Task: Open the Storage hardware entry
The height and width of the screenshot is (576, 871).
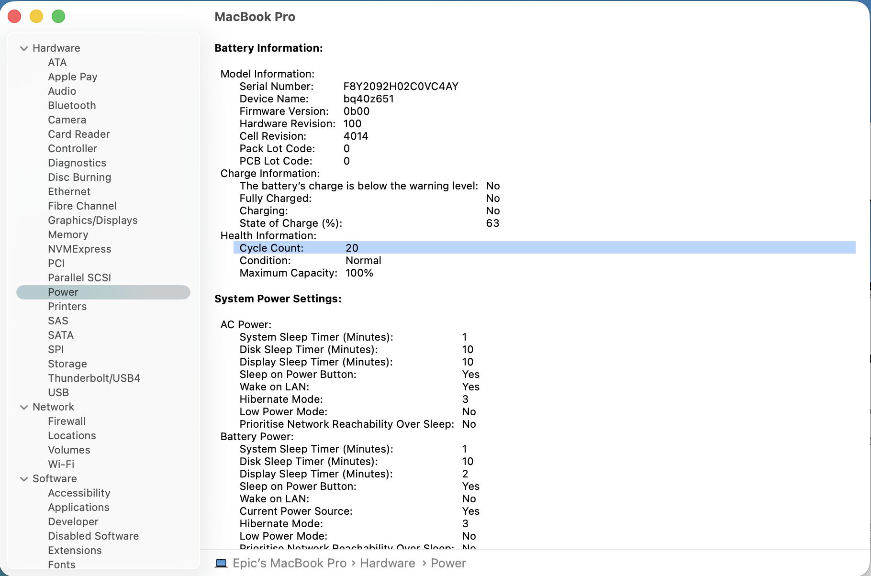Action: 67,364
